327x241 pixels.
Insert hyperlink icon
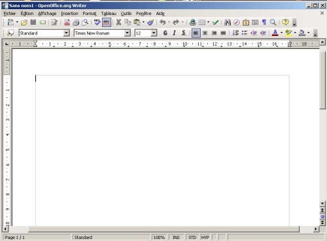click(192, 22)
